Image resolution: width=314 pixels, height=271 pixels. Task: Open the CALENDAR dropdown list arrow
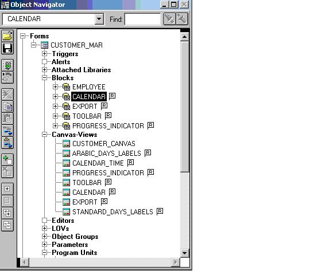(x=99, y=19)
